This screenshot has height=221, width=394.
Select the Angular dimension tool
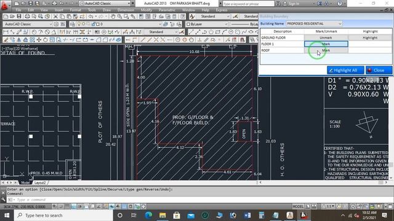point(54,32)
